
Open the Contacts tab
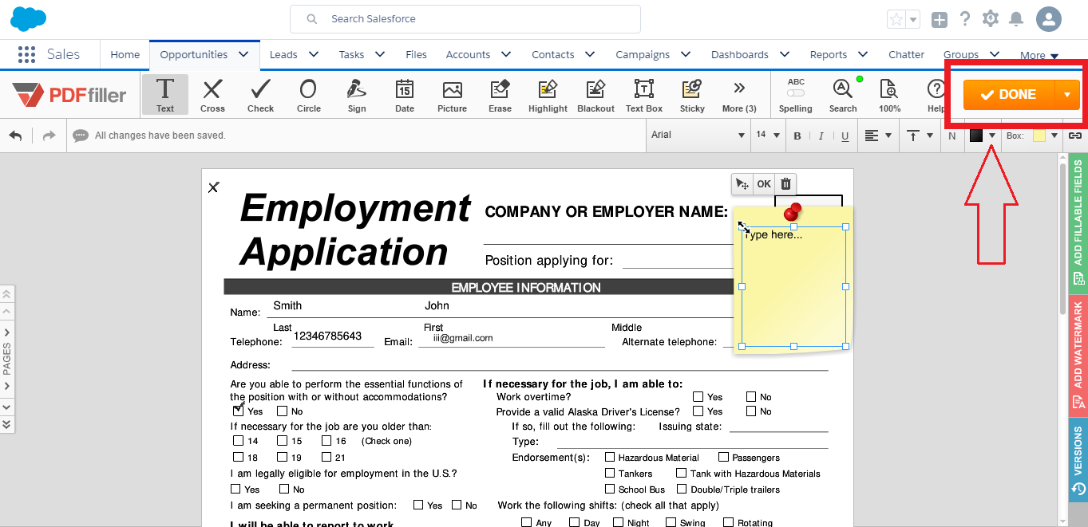coord(553,54)
